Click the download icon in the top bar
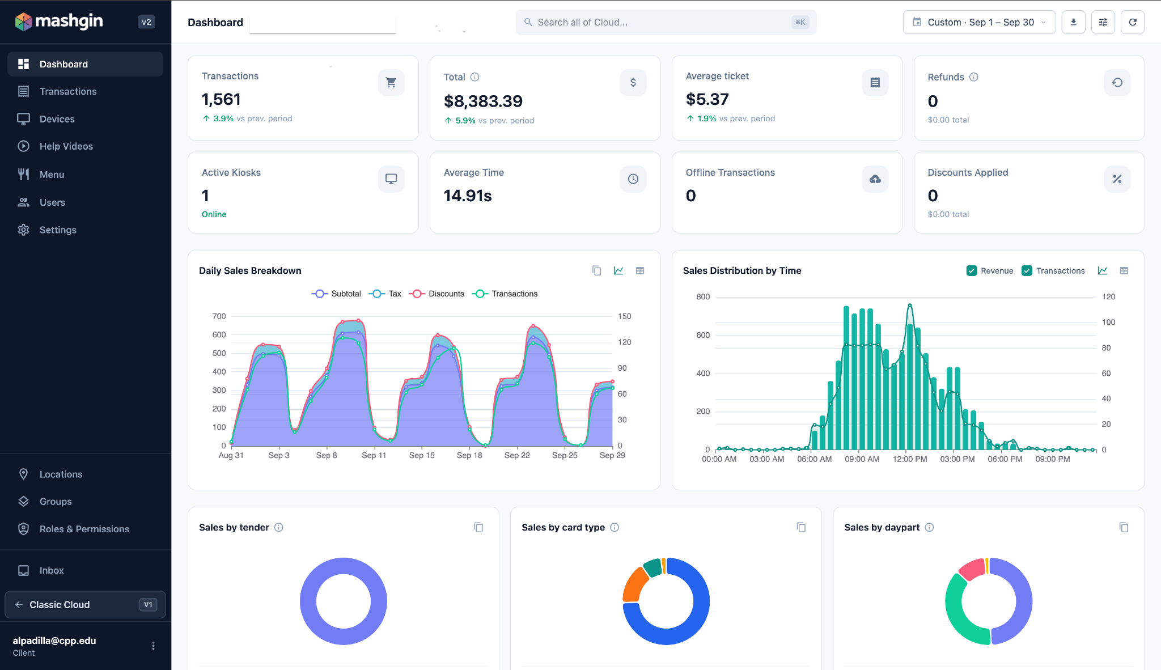This screenshot has height=670, width=1161. 1073,22
